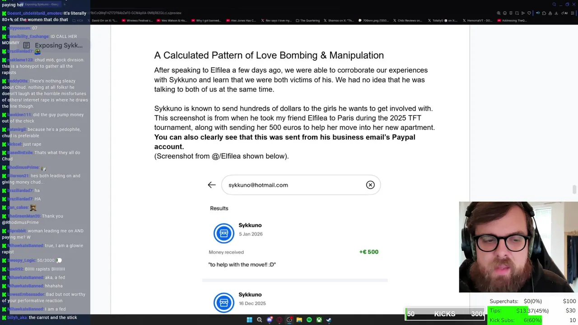The width and height of the screenshot is (578, 325).
Task: Go back using arrow beside email search
Action: [x=211, y=185]
